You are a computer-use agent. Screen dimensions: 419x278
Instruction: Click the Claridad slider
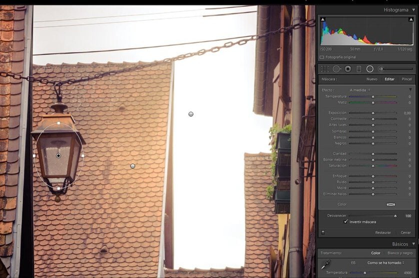point(373,154)
